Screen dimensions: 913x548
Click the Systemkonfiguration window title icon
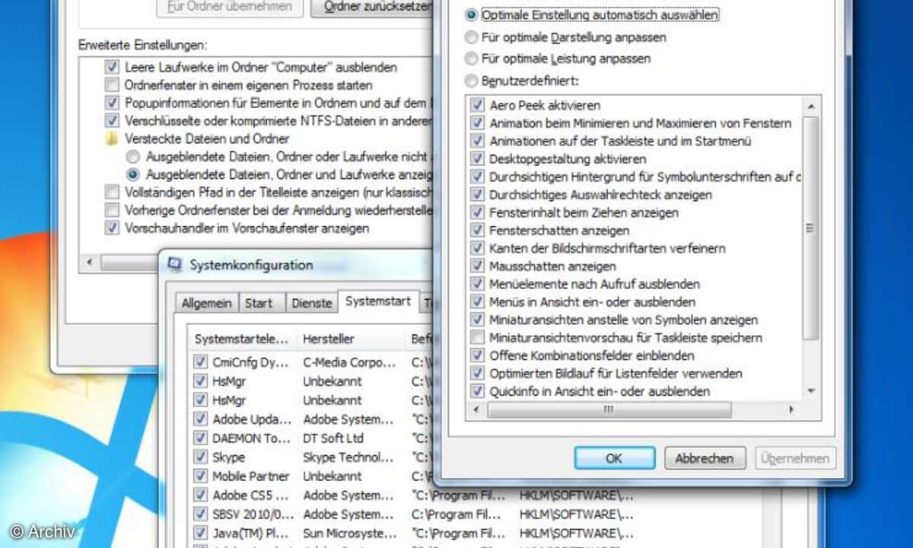coord(175,265)
